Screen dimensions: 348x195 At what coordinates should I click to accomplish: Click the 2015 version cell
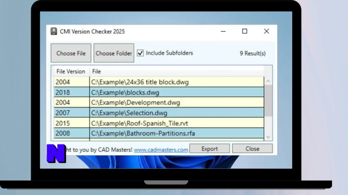[x=72, y=123]
